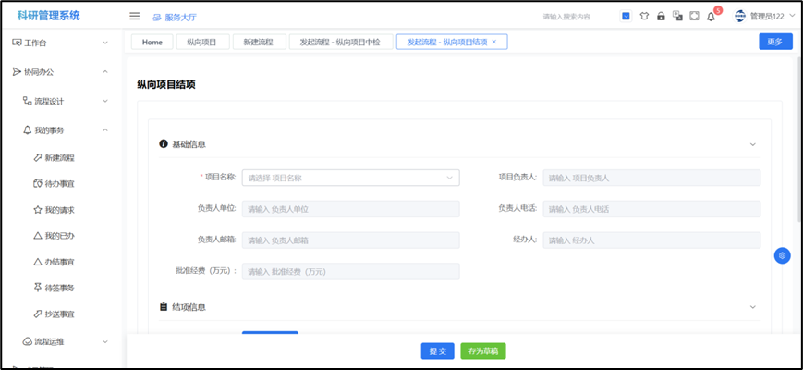Open the 管理员122 user dropdown
The image size is (803, 370).
[764, 16]
